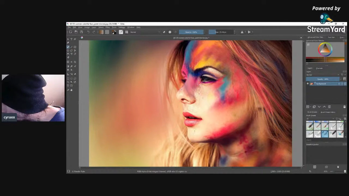Select the Gradient tool
The height and width of the screenshot is (196, 349).
pos(68,66)
